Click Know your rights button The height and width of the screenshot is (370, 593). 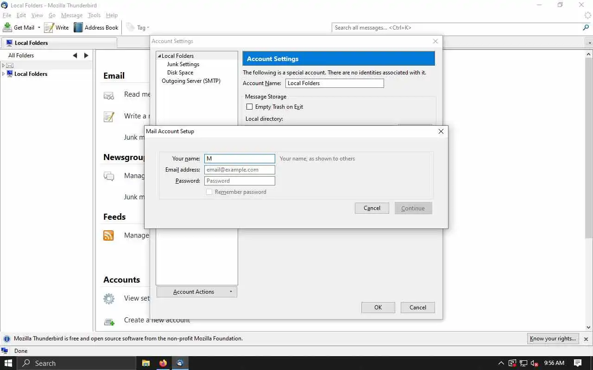tap(553, 339)
